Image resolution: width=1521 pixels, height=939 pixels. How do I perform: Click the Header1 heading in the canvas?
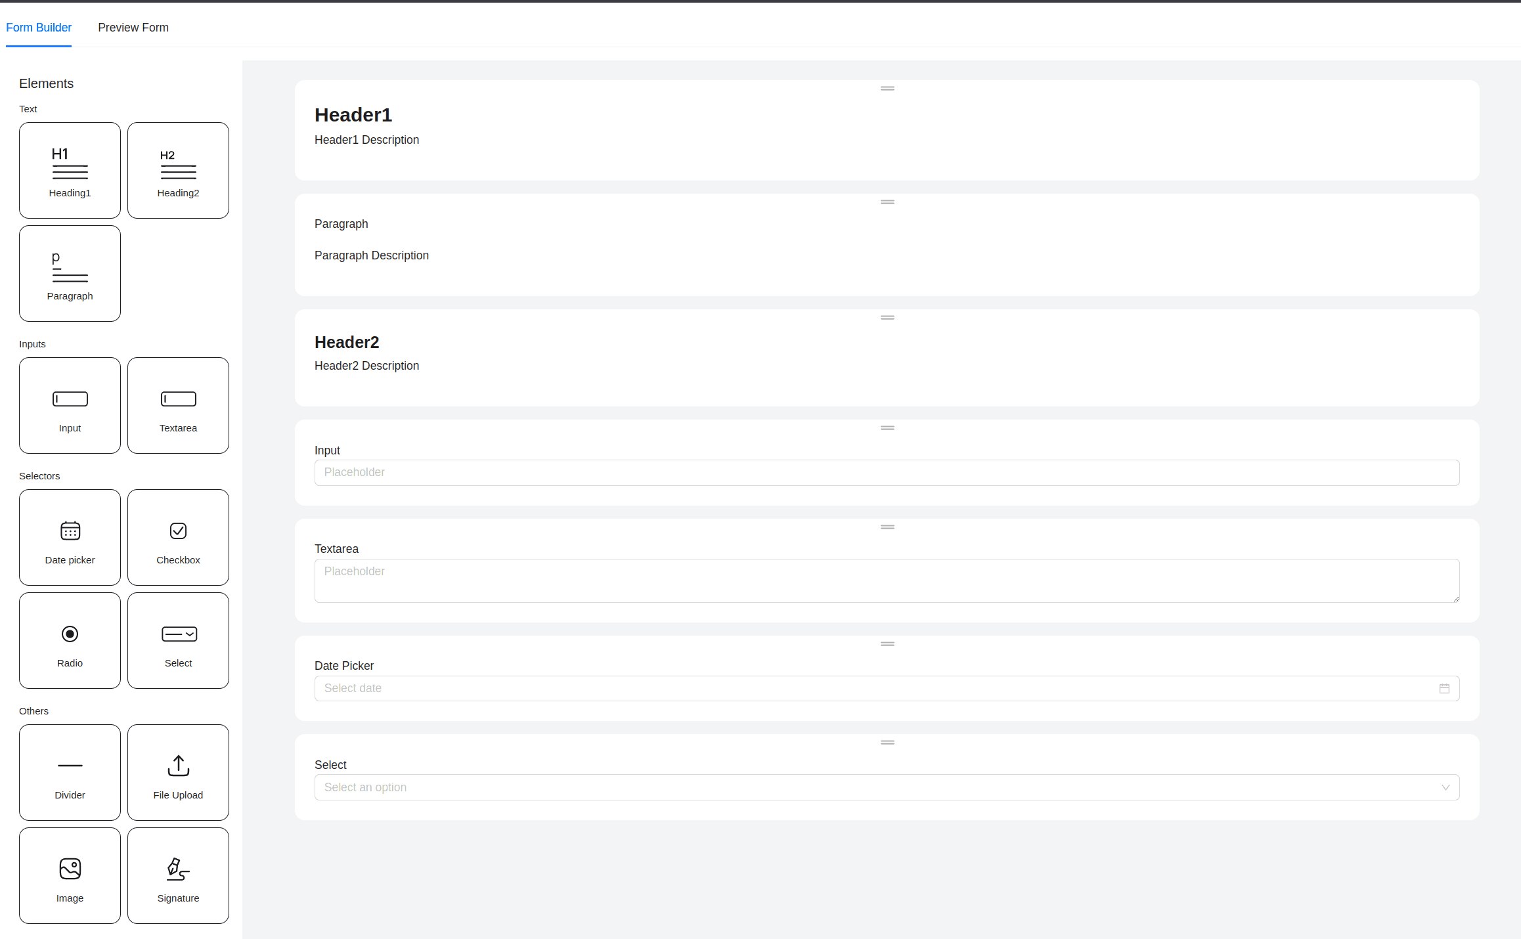point(353,114)
